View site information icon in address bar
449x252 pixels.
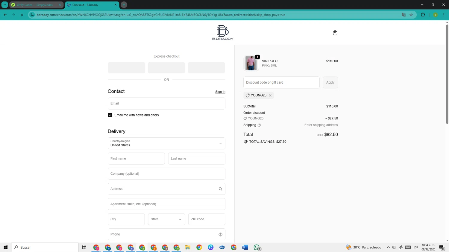coord(32,15)
